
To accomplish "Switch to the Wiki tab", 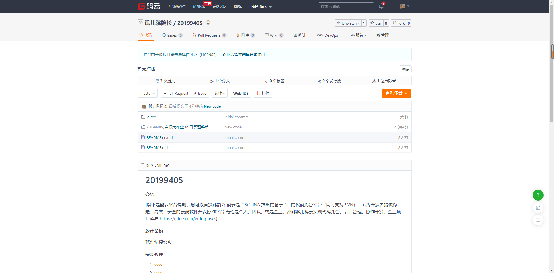I will [x=274, y=35].
